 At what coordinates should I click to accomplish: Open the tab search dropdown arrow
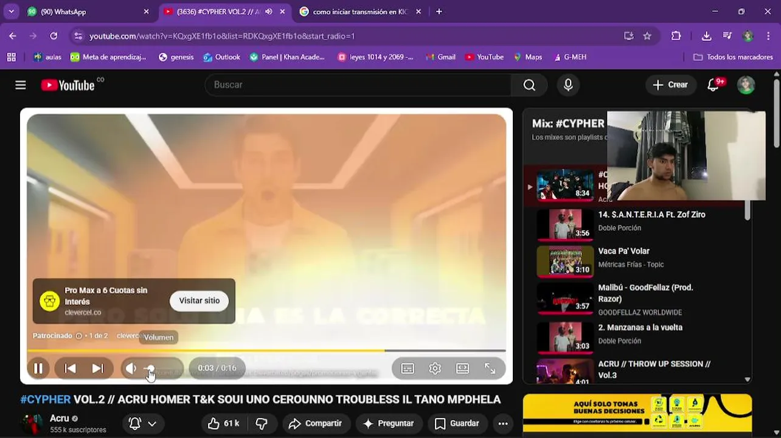coord(11,12)
